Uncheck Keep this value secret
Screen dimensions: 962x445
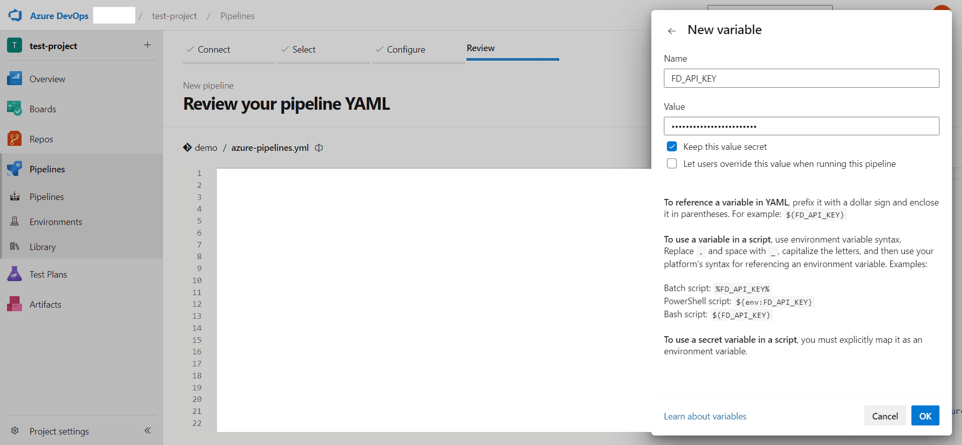[672, 146]
